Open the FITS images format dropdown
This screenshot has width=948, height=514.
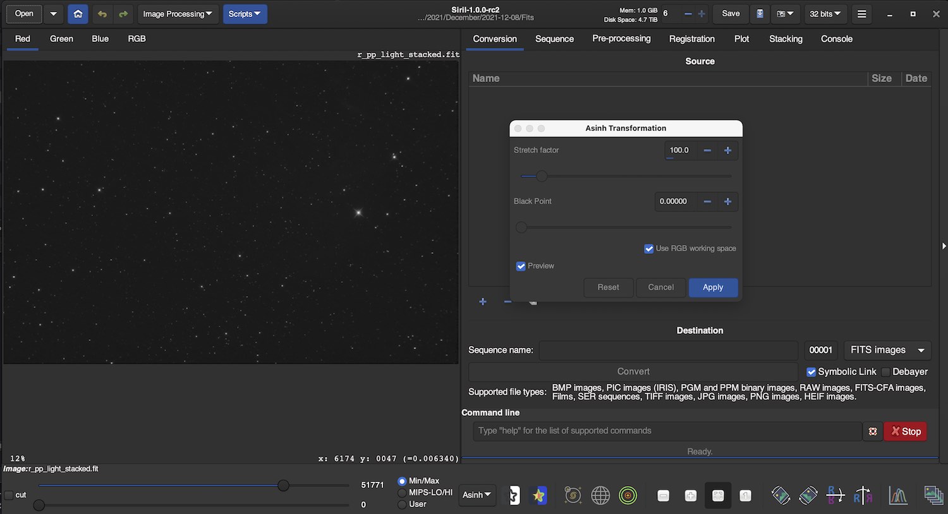click(x=887, y=350)
